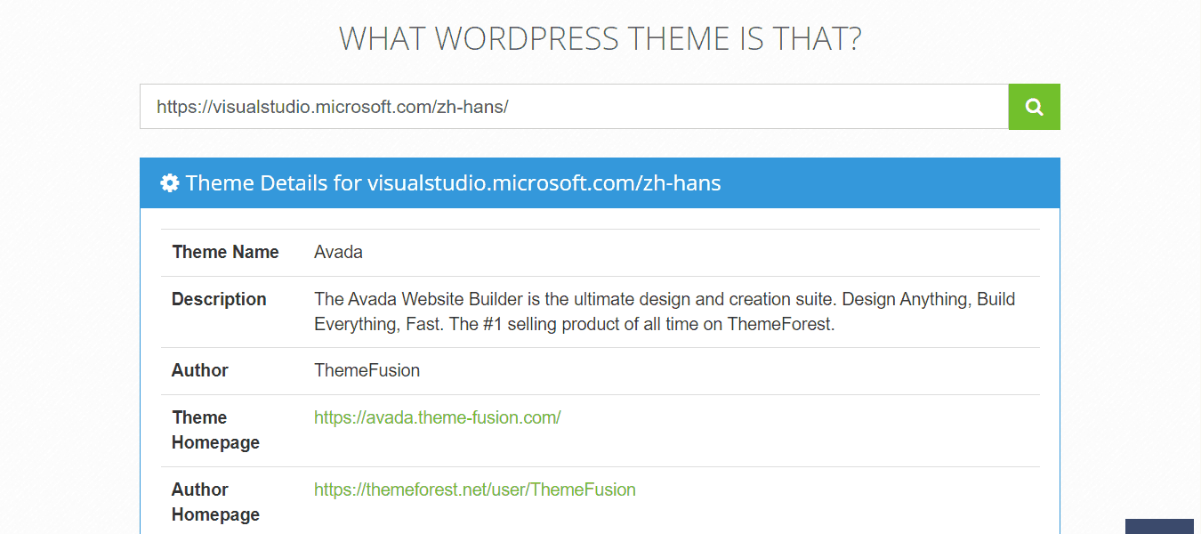Open the Avada theme homepage link
Image resolution: width=1201 pixels, height=534 pixels.
click(438, 417)
